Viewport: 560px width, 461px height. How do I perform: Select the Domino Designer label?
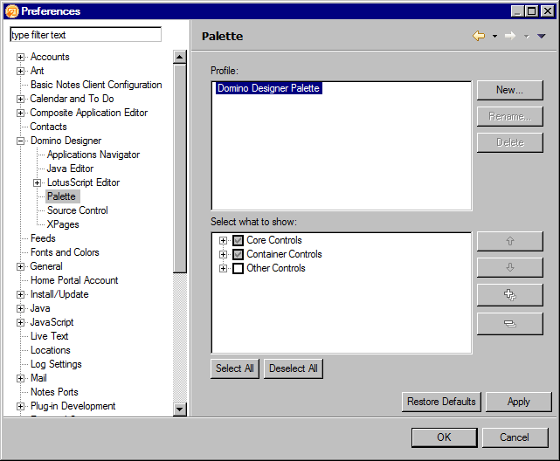click(x=66, y=141)
